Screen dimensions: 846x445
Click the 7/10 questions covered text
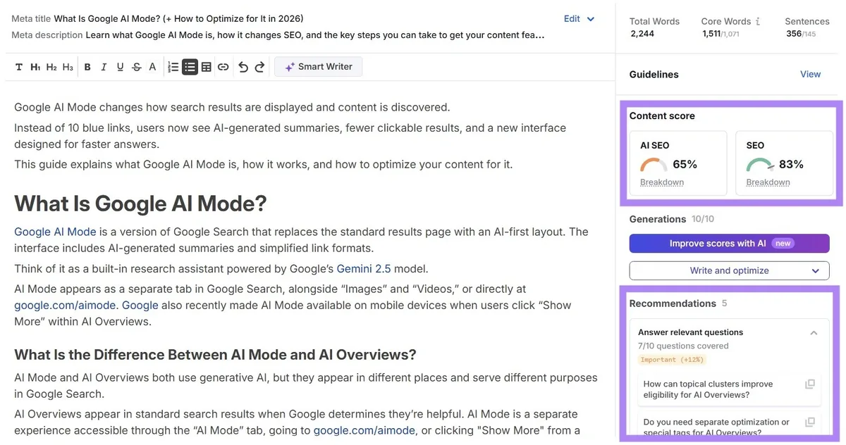click(683, 346)
